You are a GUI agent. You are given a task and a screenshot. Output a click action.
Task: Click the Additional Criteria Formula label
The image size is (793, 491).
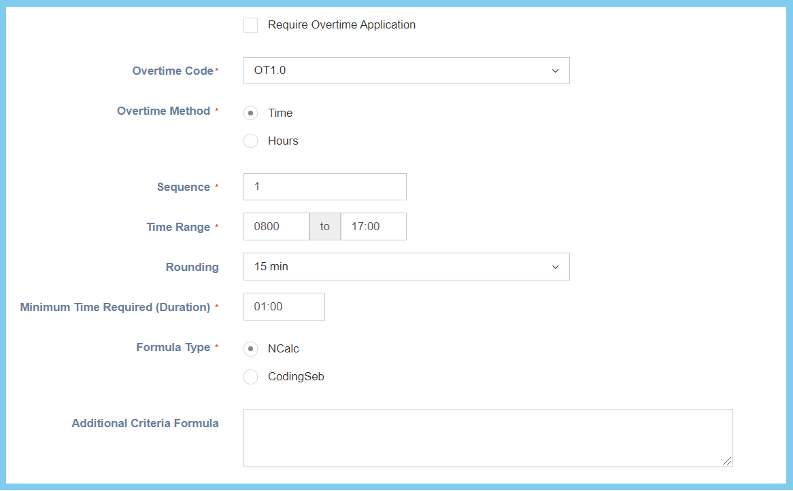pos(145,423)
